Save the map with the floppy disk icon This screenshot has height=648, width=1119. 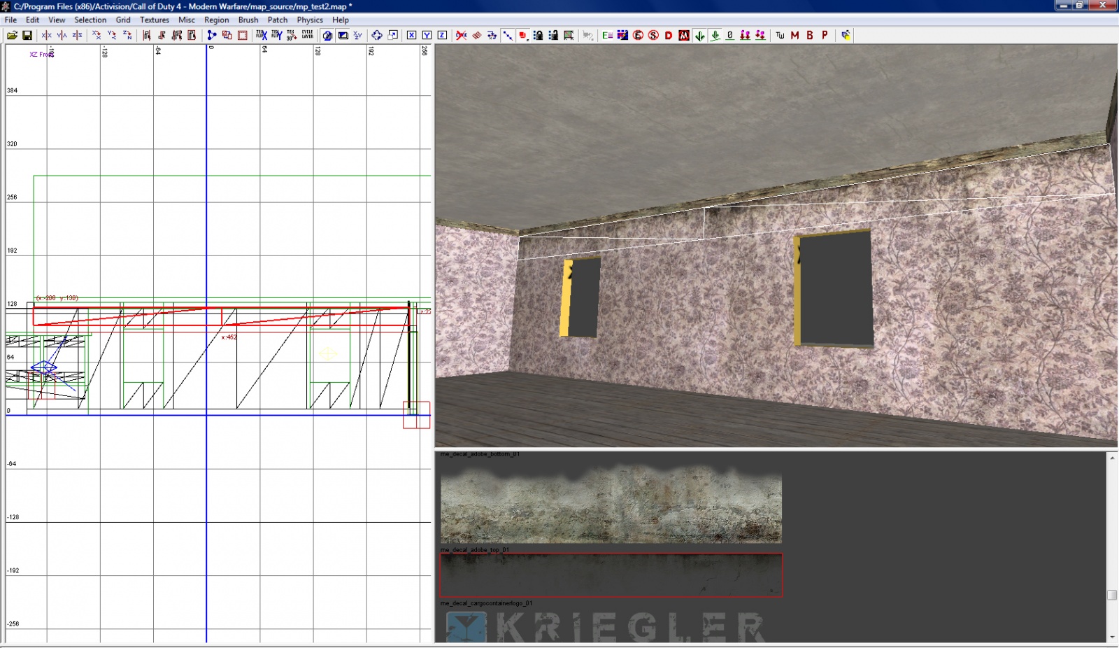[27, 36]
